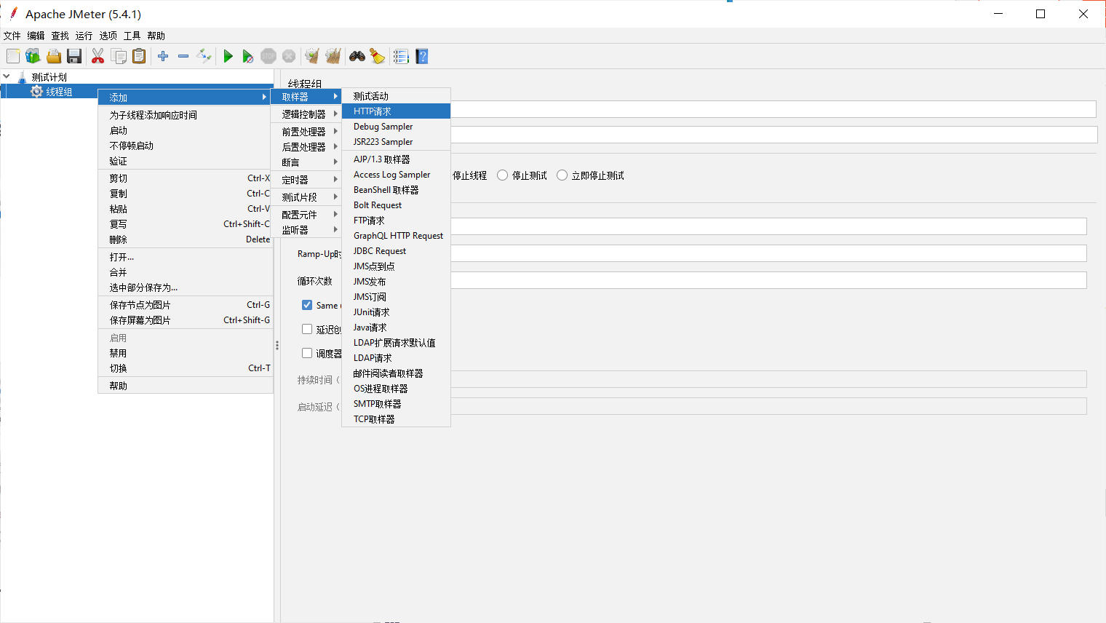Click the Paste clipboard toolbar icon
Image resolution: width=1106 pixels, height=623 pixels.
[x=139, y=56]
